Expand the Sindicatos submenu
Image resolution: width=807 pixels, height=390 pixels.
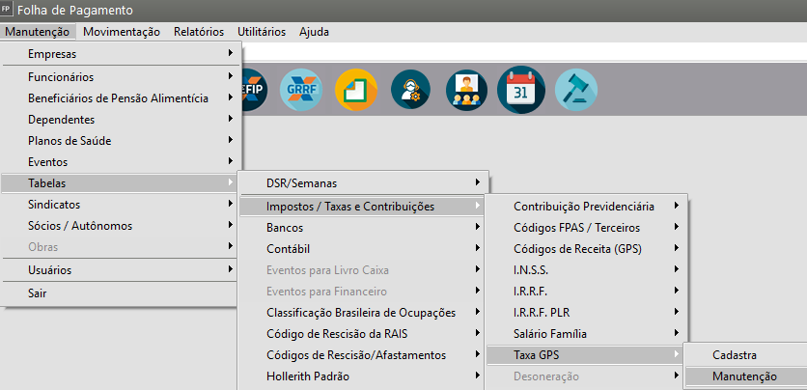[54, 205]
